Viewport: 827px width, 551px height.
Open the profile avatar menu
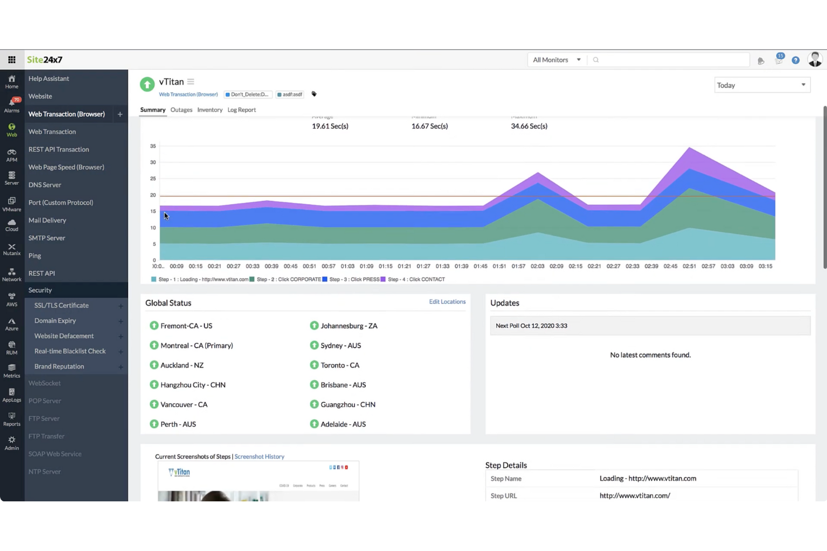coord(815,59)
